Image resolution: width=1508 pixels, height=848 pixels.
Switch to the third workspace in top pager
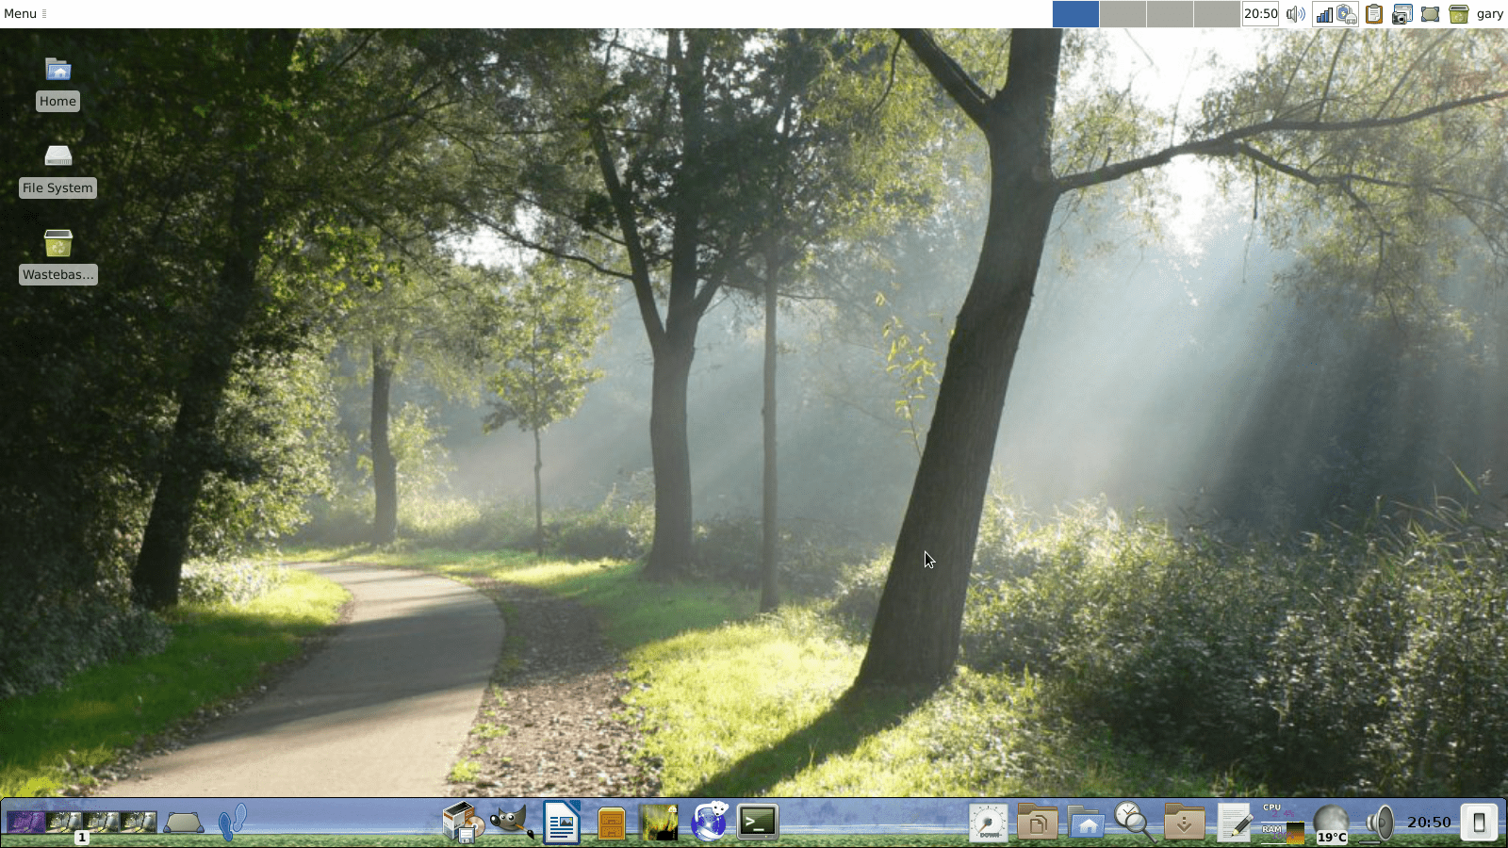[x=1170, y=14]
